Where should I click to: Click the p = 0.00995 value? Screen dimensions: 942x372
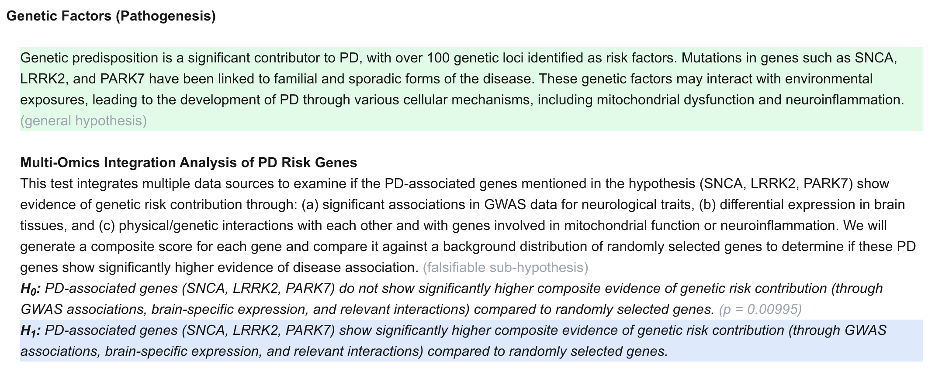click(x=760, y=310)
